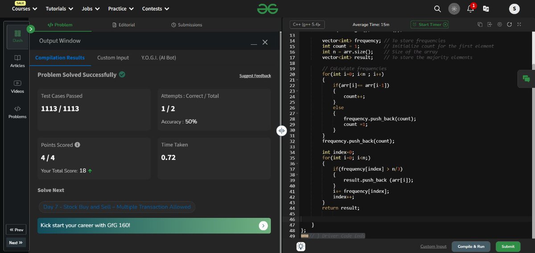This screenshot has height=253, width=535.
Task: Open Day 7 Stock Buy and Sell problem
Action: (x=117, y=207)
